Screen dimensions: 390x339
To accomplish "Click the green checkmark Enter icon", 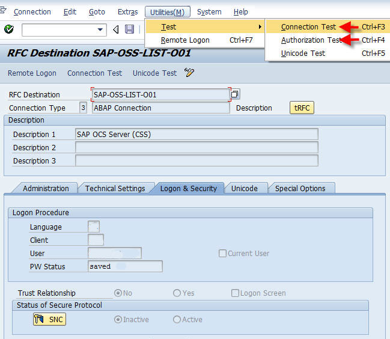I will tap(9, 29).
